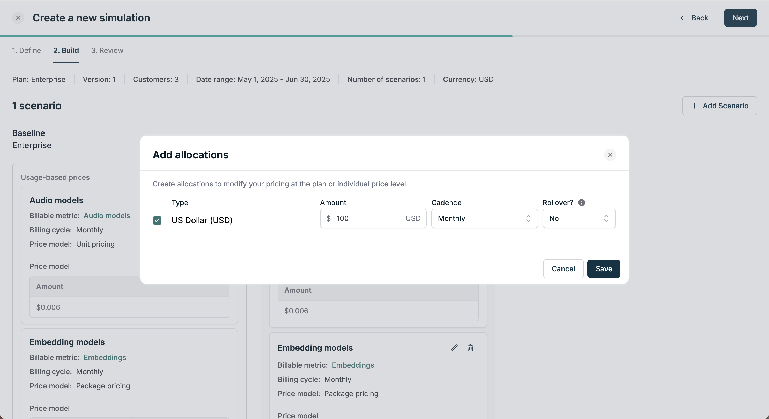Switch to the 1. Define tab
Viewport: 769px width, 419px height.
(x=26, y=50)
